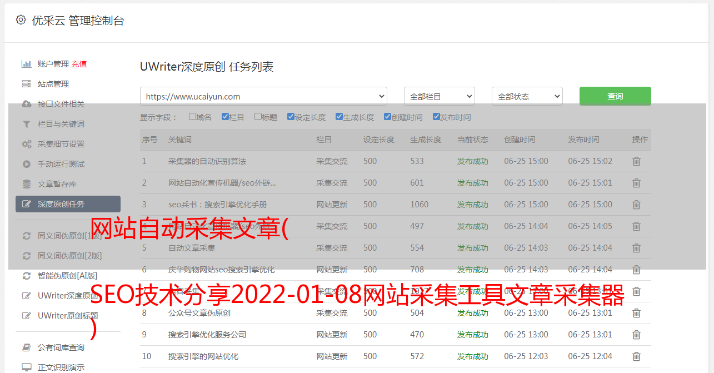Delete row 8 公众号文章伪原创
This screenshot has height=373, width=714.
pyautogui.click(x=637, y=313)
